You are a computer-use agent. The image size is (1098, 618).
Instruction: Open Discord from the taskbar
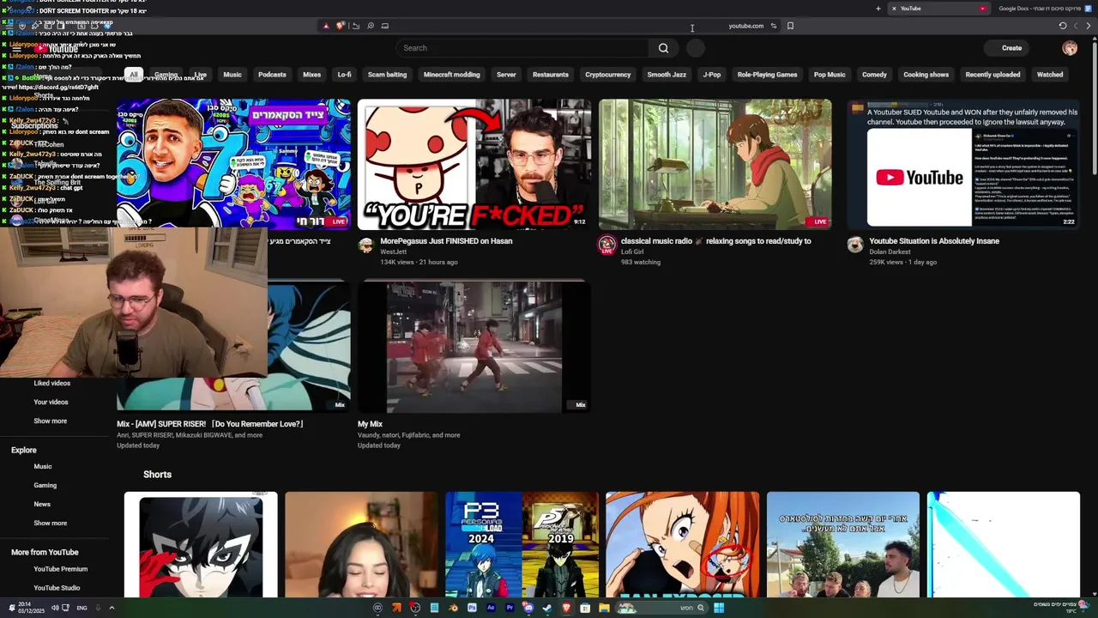(528, 608)
